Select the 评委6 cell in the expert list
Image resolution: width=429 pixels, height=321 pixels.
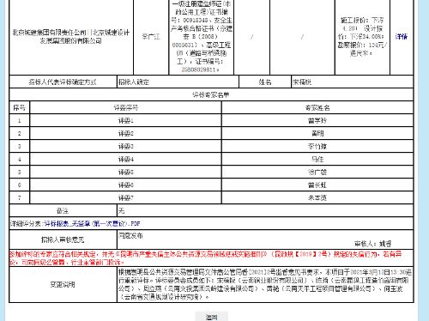[x=126, y=185]
